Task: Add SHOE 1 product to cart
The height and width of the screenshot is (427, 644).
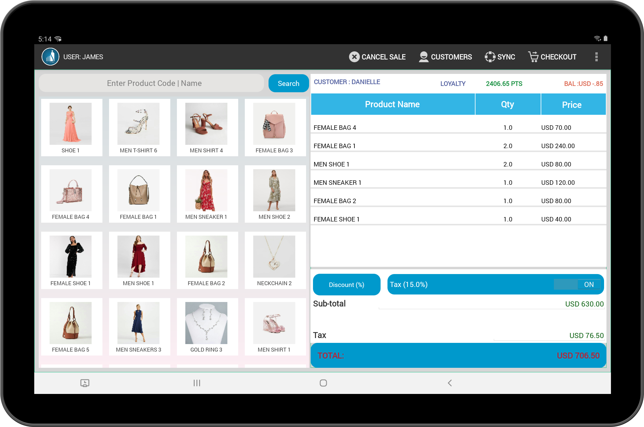Action: tap(72, 127)
